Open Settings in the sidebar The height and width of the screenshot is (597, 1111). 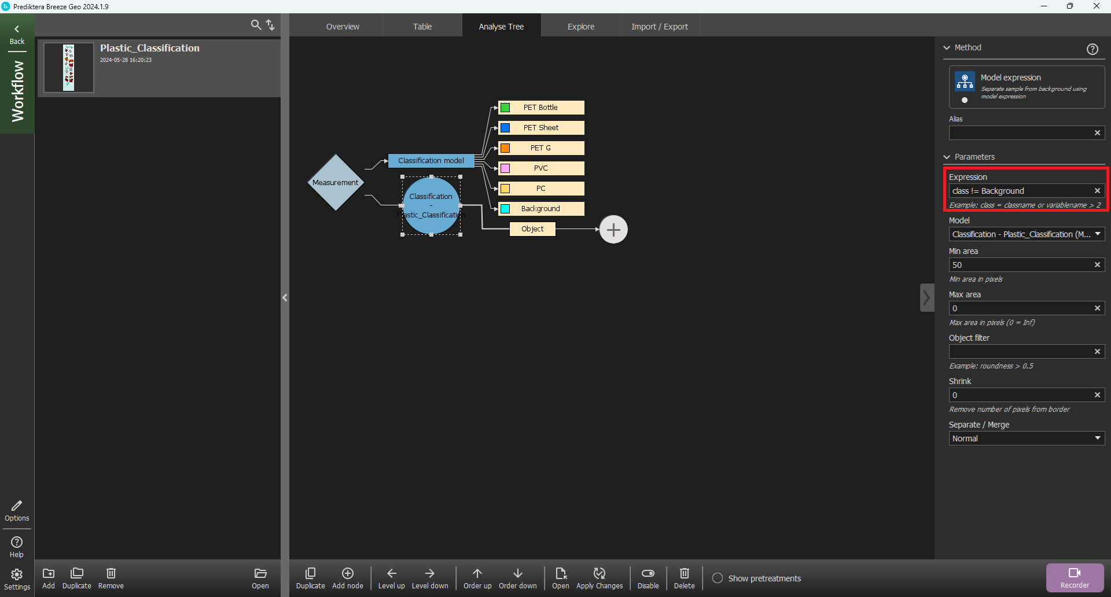tap(17, 578)
